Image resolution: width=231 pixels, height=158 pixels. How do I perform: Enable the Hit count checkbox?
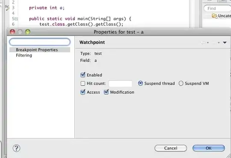coord(83,83)
